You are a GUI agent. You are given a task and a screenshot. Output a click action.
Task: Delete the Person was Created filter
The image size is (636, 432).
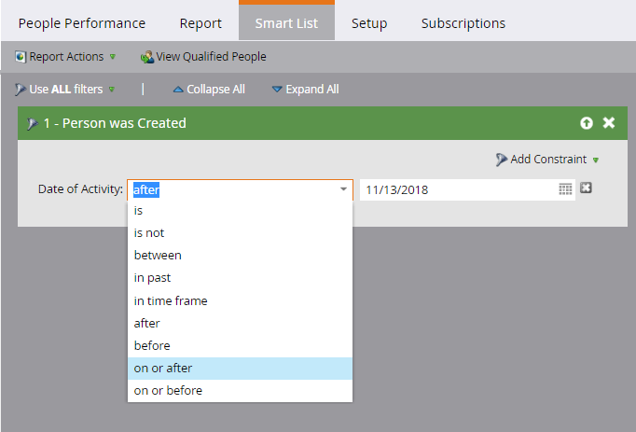tap(608, 122)
